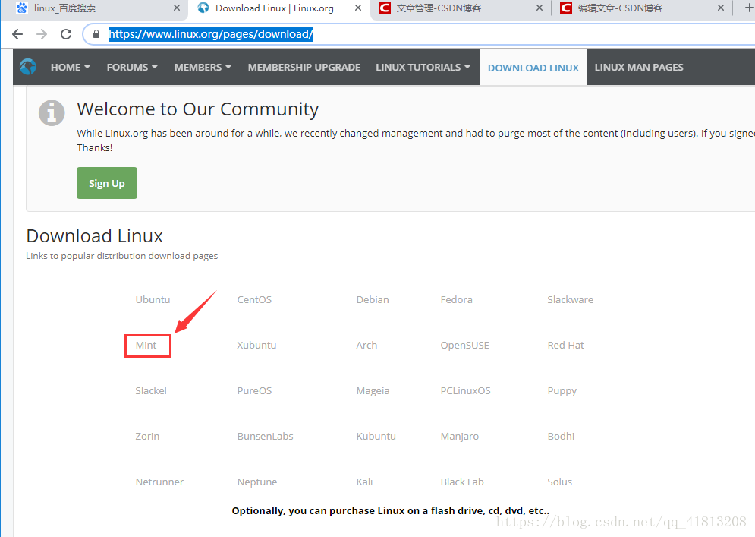Open the PureOS download link
This screenshot has height=537, width=755.
click(x=254, y=390)
